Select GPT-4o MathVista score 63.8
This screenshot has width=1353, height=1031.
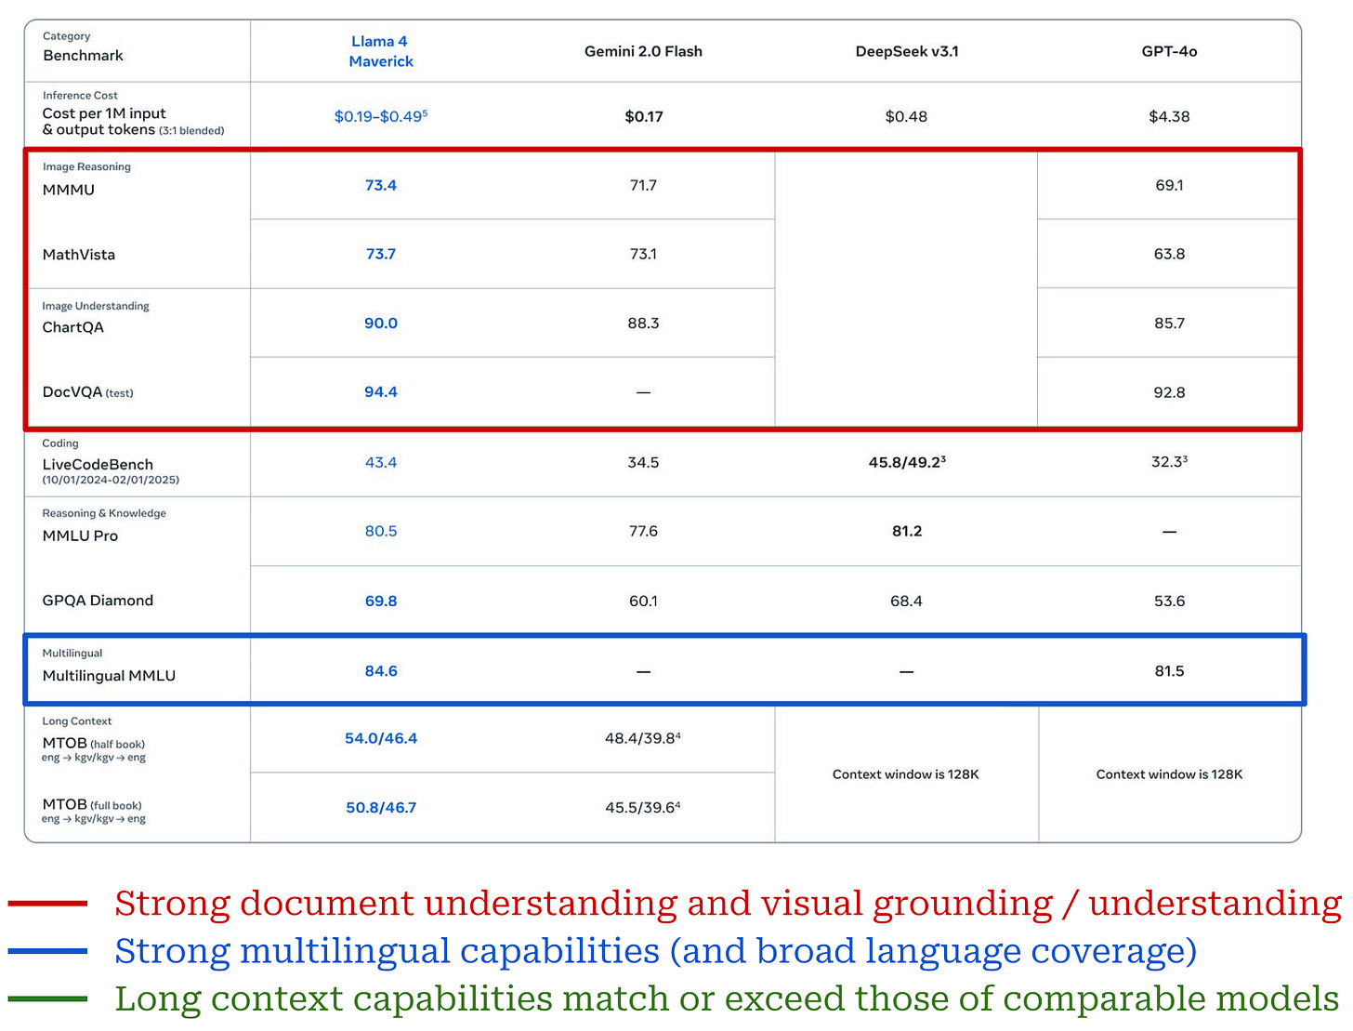(1169, 254)
